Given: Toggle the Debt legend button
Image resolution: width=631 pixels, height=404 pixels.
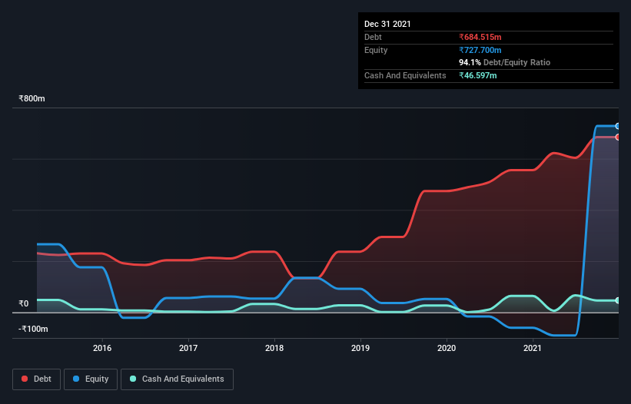Looking at the screenshot, I should point(37,379).
